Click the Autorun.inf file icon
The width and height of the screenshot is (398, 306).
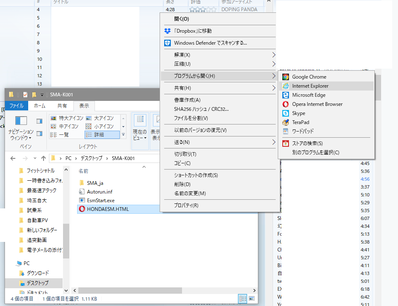(x=82, y=191)
